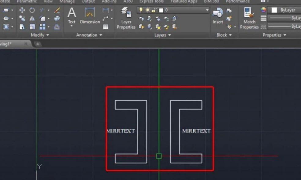Click layer 0 white color swatch
This screenshot has height=180, width=301.
pyautogui.click(x=161, y=10)
